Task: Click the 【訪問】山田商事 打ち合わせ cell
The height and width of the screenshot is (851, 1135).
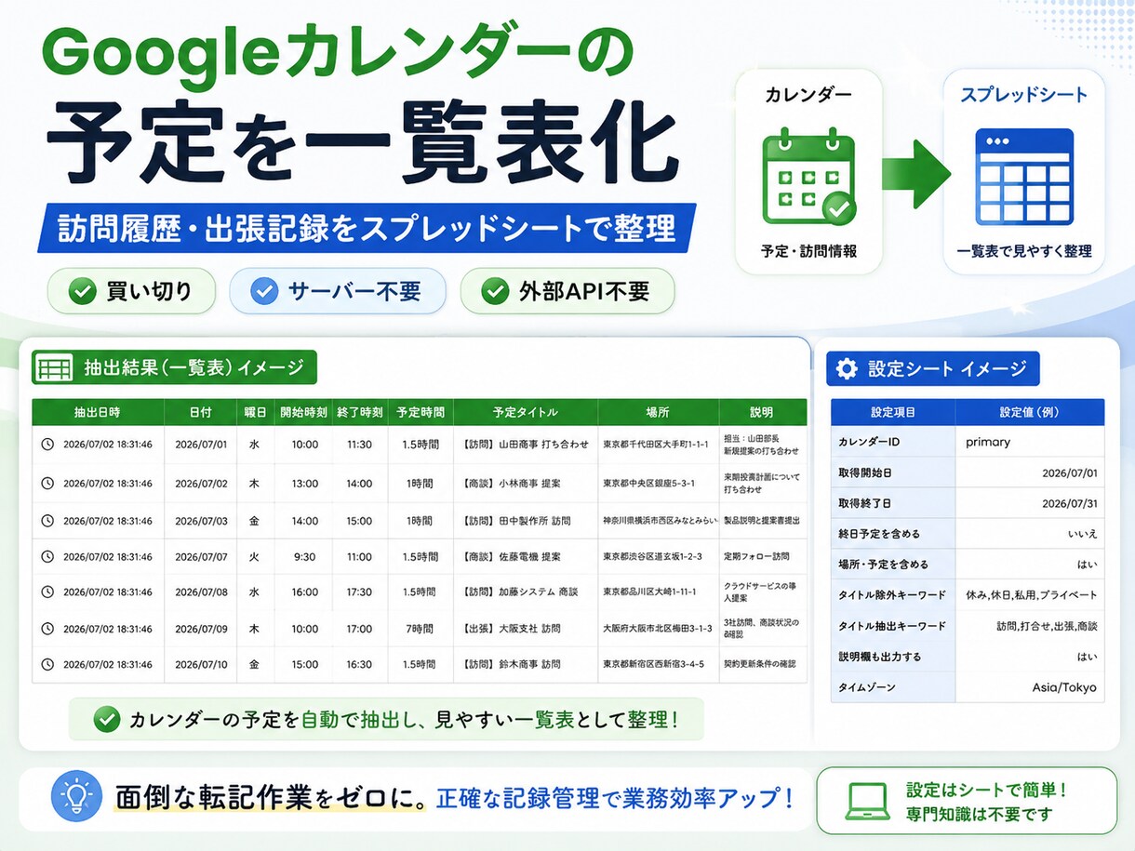Action: (526, 445)
